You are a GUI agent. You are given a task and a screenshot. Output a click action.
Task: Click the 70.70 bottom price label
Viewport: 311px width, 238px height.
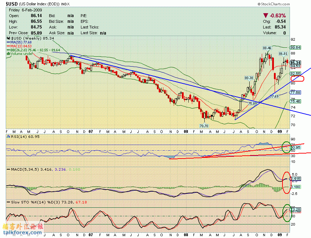(x=204, y=126)
